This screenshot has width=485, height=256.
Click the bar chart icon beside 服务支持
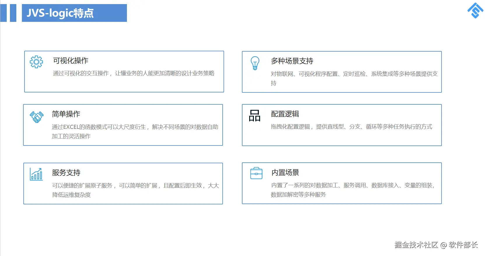click(36, 174)
